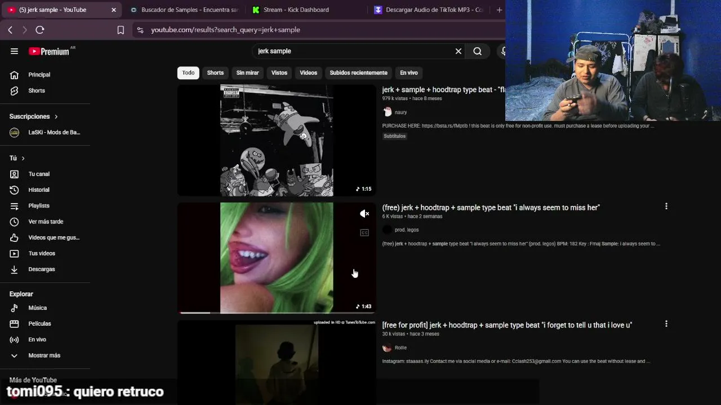Expand Mostrar más in Explorar

pos(45,355)
